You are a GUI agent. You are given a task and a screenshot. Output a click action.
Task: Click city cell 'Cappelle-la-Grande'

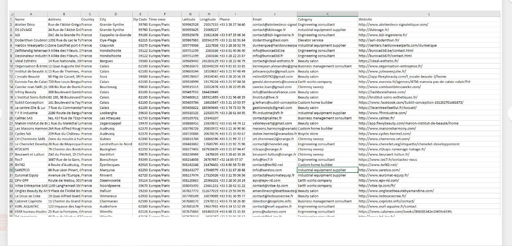click(x=115, y=35)
